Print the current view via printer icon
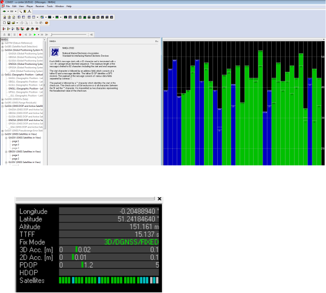The image size is (326, 293). (21, 22)
